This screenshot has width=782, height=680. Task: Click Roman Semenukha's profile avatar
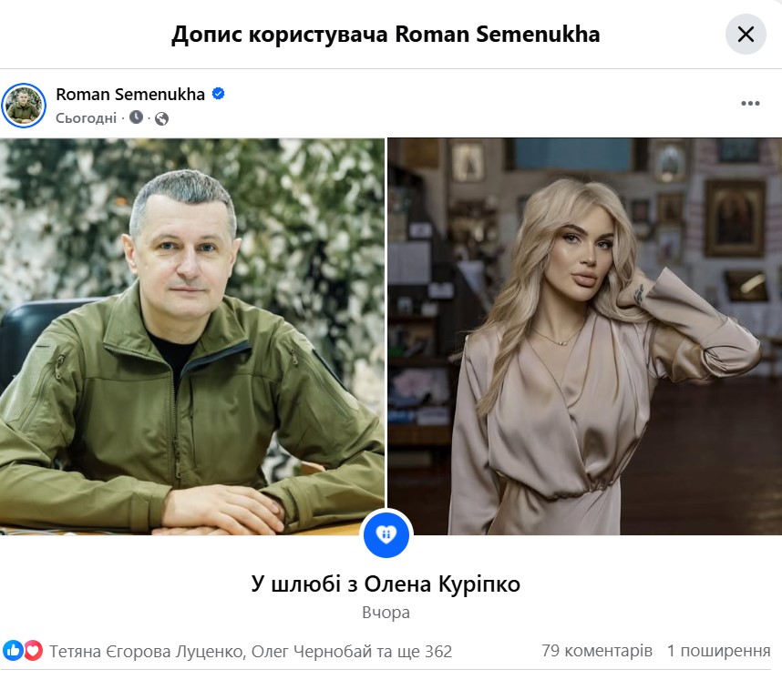click(x=24, y=105)
